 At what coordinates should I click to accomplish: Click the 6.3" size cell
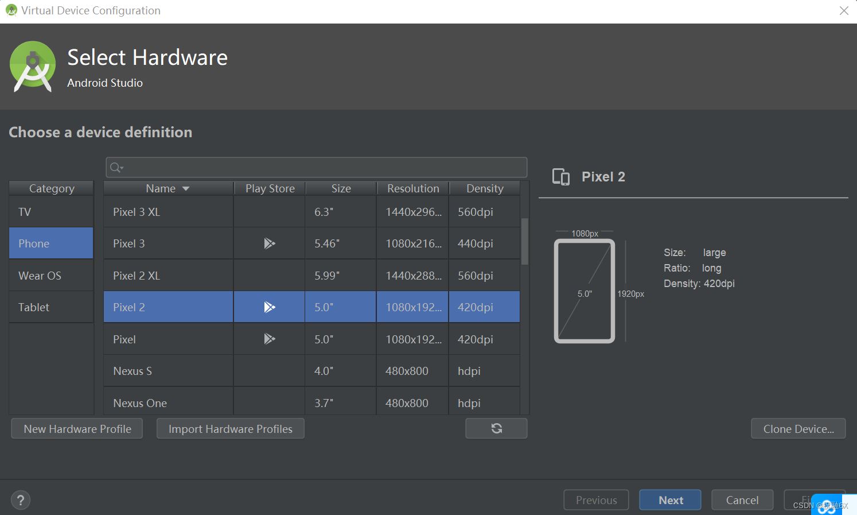coord(341,212)
